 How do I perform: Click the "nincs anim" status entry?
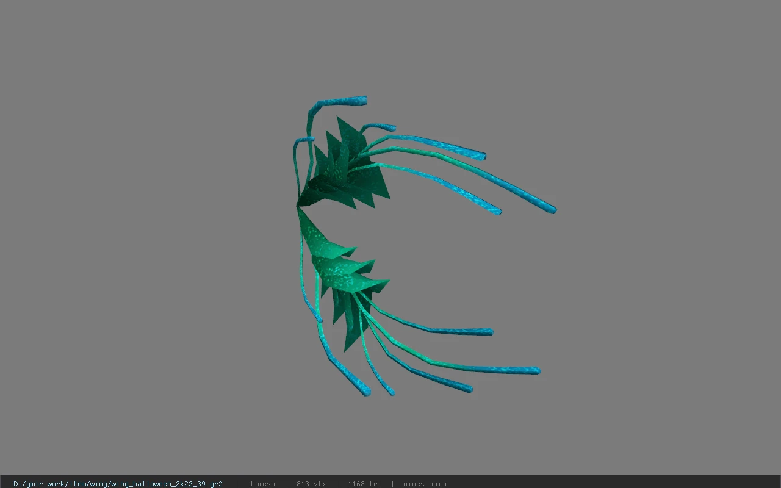pos(425,484)
